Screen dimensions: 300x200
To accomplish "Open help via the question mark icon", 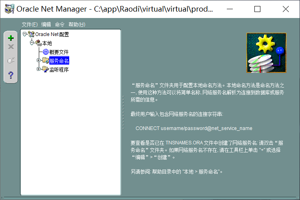I will 11,75.
